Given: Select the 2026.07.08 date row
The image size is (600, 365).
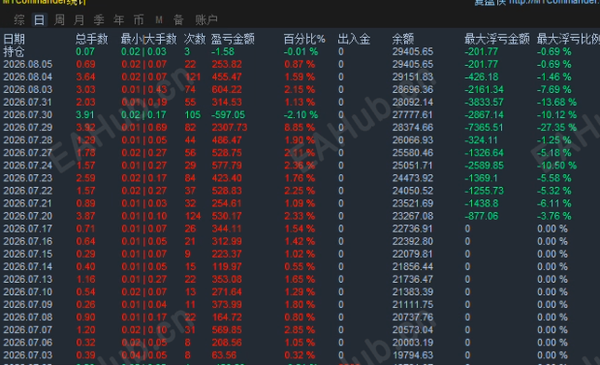Looking at the screenshot, I should [28, 317].
